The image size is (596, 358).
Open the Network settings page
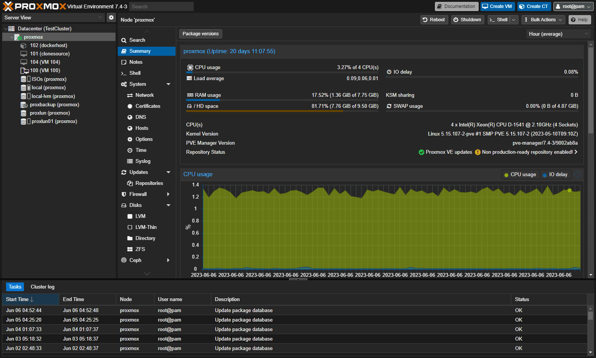[x=144, y=95]
